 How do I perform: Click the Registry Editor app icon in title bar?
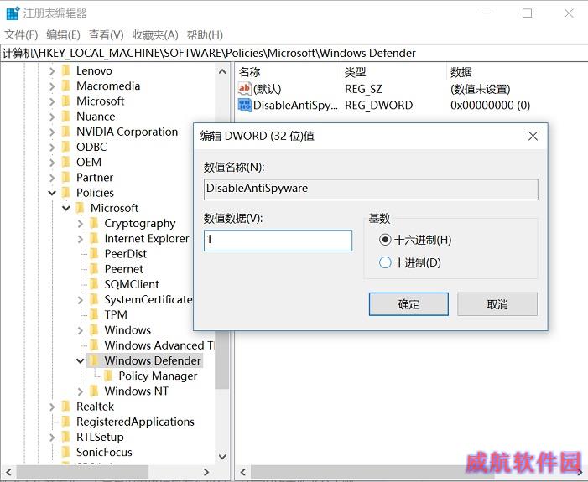pyautogui.click(x=13, y=13)
